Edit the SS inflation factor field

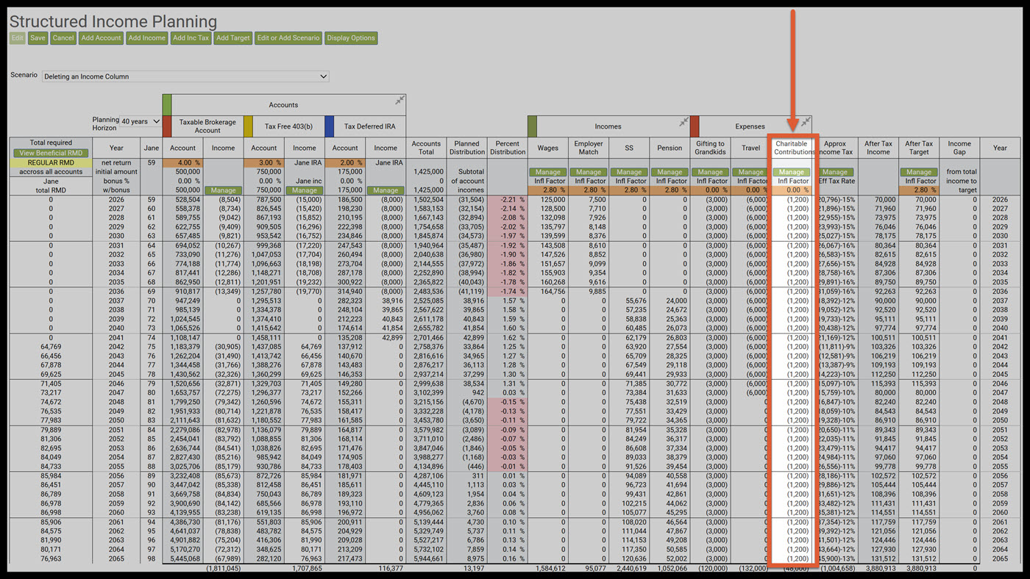[629, 190]
